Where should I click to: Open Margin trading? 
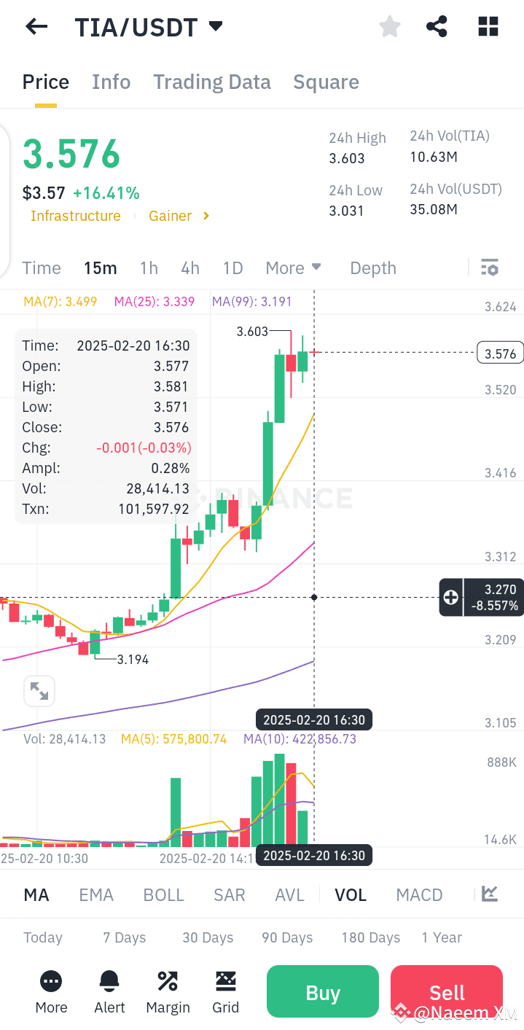167,991
